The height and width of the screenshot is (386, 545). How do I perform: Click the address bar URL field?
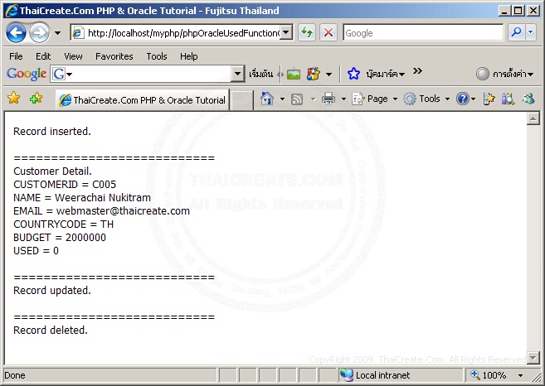tap(175, 33)
